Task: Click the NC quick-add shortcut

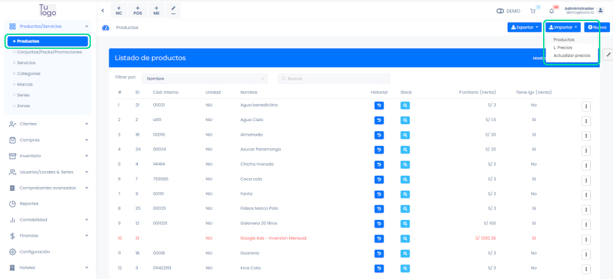Action: click(x=119, y=11)
